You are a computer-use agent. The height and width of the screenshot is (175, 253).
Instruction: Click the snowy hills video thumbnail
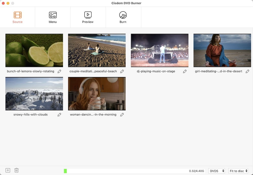tap(34, 94)
